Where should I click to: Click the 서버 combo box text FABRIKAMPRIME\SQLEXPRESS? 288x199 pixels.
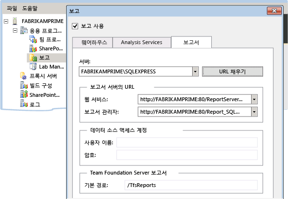coord(118,71)
